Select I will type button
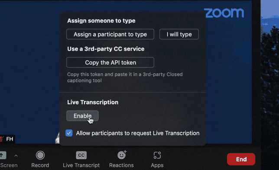The height and width of the screenshot is (170, 279). [179, 34]
